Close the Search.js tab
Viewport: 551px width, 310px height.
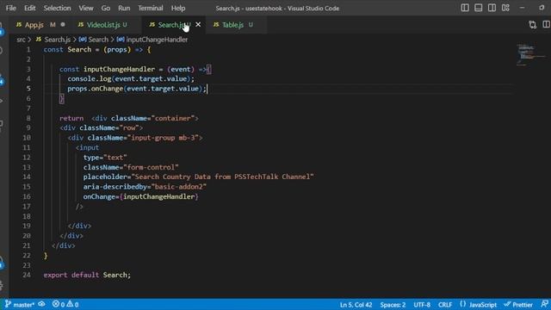point(198,25)
